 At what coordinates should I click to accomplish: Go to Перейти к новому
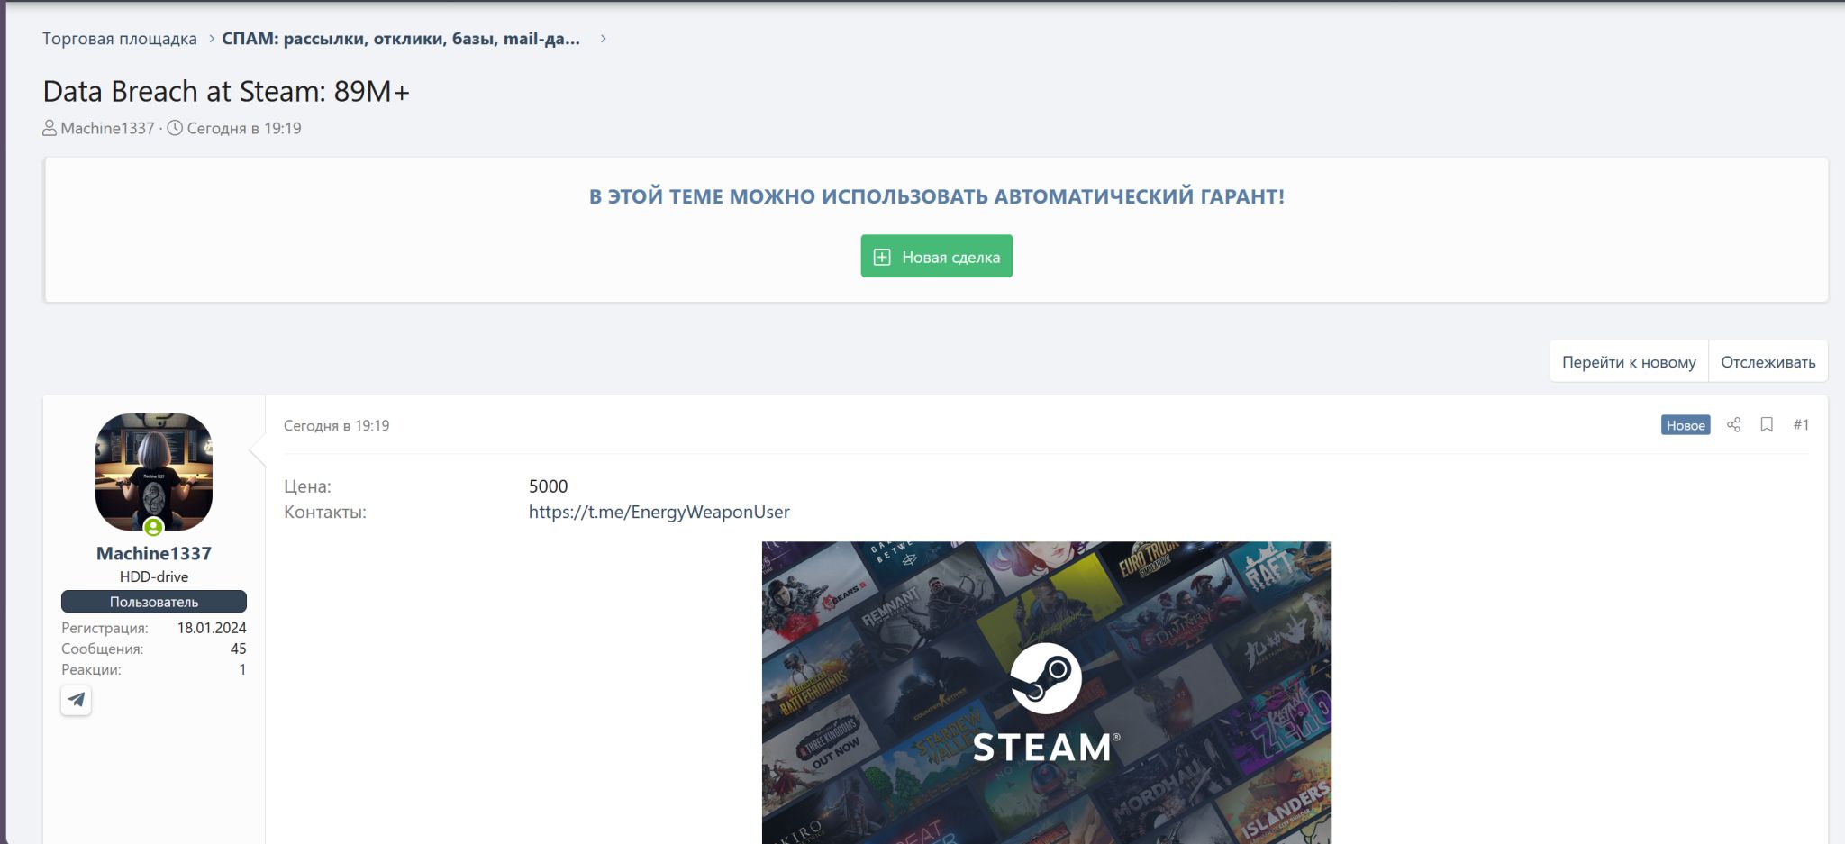point(1629,362)
